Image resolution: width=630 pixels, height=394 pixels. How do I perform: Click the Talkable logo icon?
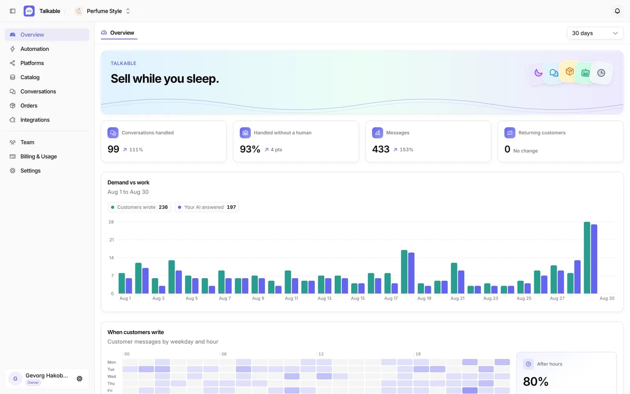coord(29,11)
